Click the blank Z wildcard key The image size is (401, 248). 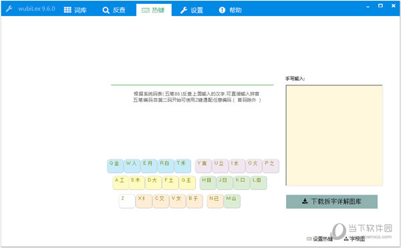[x=127, y=201]
